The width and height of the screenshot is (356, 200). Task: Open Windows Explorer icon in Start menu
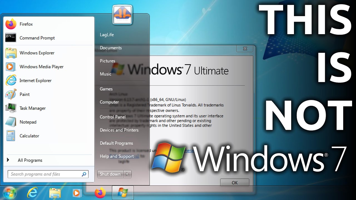(11, 53)
